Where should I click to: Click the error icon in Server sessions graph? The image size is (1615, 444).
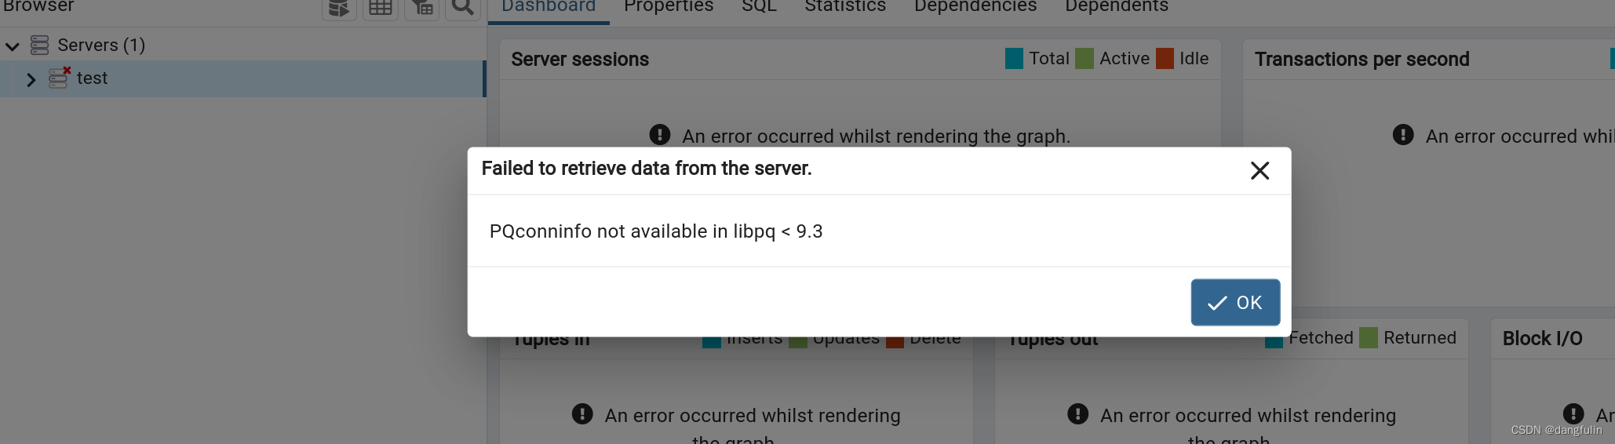coord(660,135)
